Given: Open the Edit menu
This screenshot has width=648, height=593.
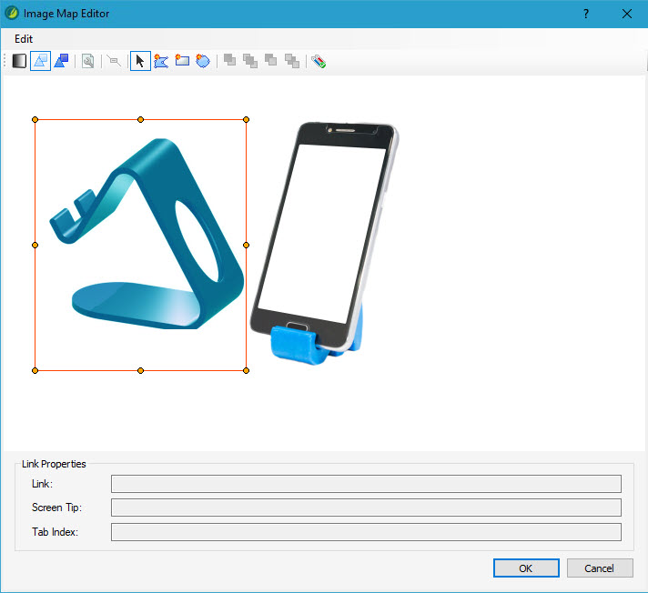Looking at the screenshot, I should tap(24, 39).
